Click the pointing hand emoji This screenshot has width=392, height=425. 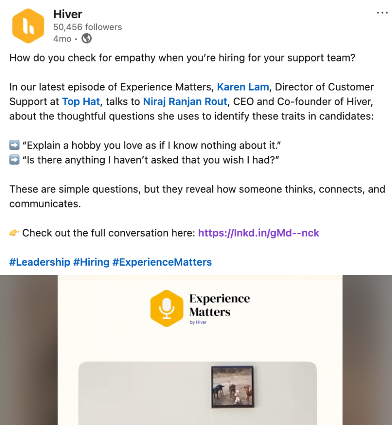15,233
